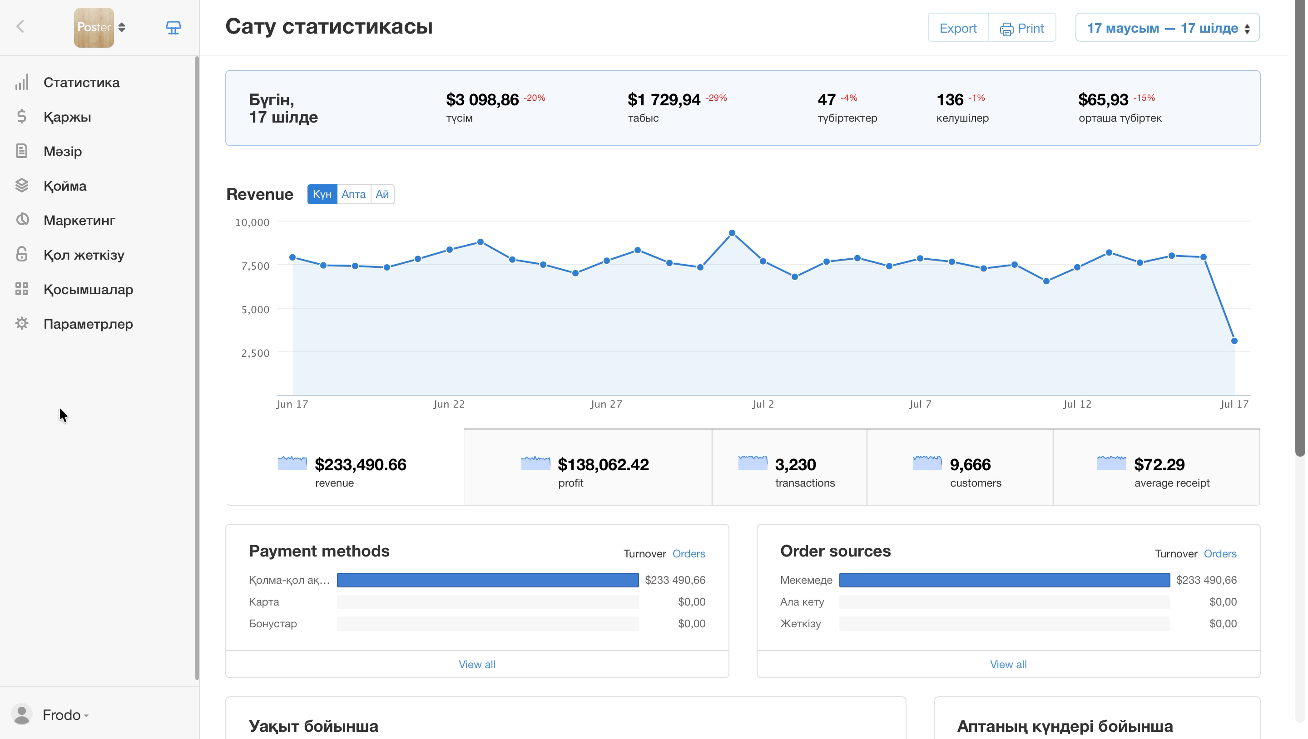Click the Export button

pos(958,28)
